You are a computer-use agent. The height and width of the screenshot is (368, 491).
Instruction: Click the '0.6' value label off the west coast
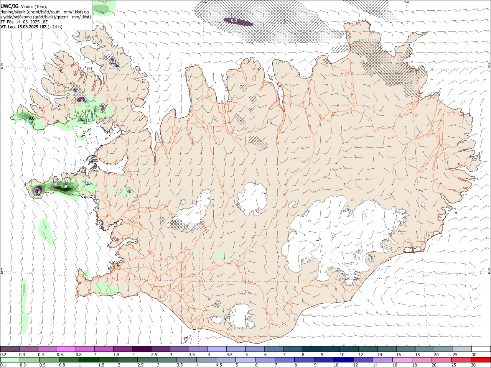[31, 118]
